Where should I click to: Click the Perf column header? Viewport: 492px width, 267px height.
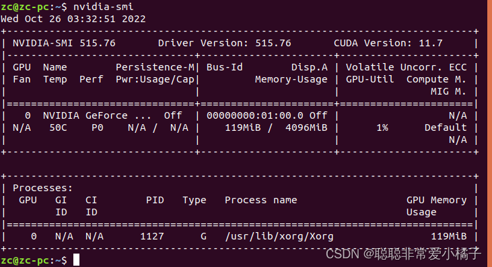point(92,79)
